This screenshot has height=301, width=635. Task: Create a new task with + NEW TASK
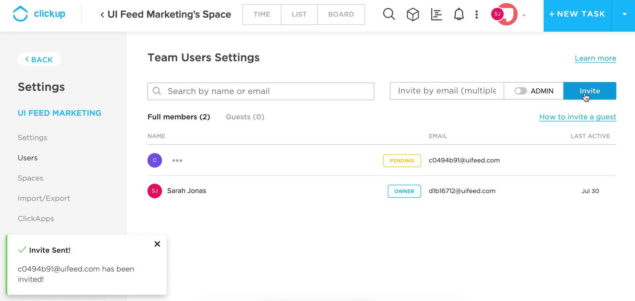click(x=577, y=14)
